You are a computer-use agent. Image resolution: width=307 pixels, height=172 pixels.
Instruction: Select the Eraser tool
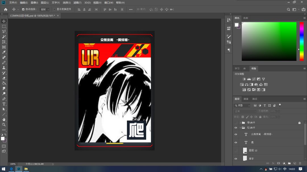(4, 78)
